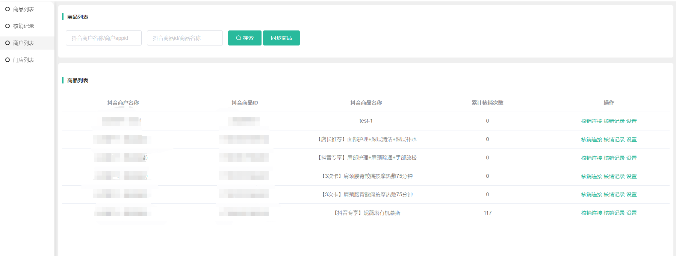The image size is (676, 256).
Task: Open 核销记录 for 妮薇塔有机慕斯 row
Action: point(614,213)
